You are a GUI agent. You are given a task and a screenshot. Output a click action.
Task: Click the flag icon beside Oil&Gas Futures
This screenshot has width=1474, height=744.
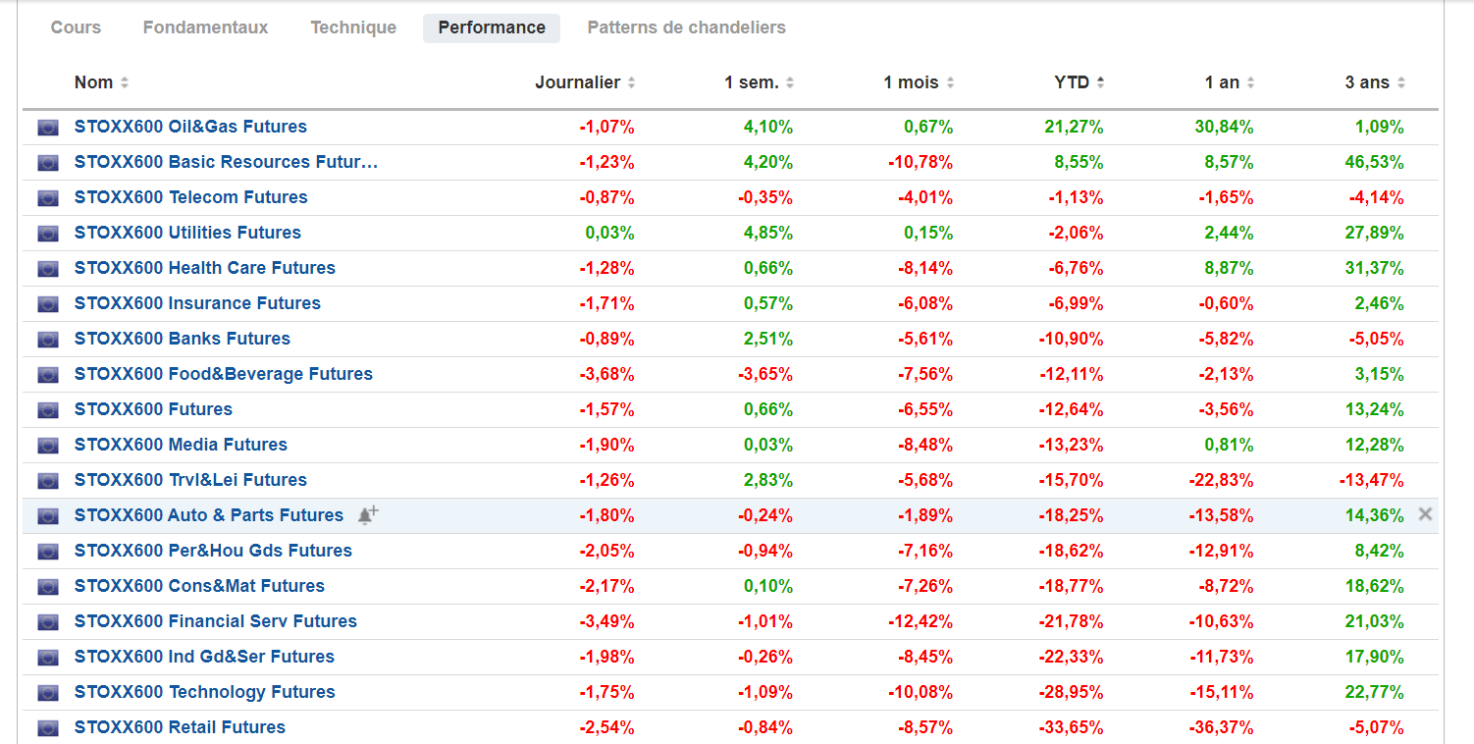47,127
